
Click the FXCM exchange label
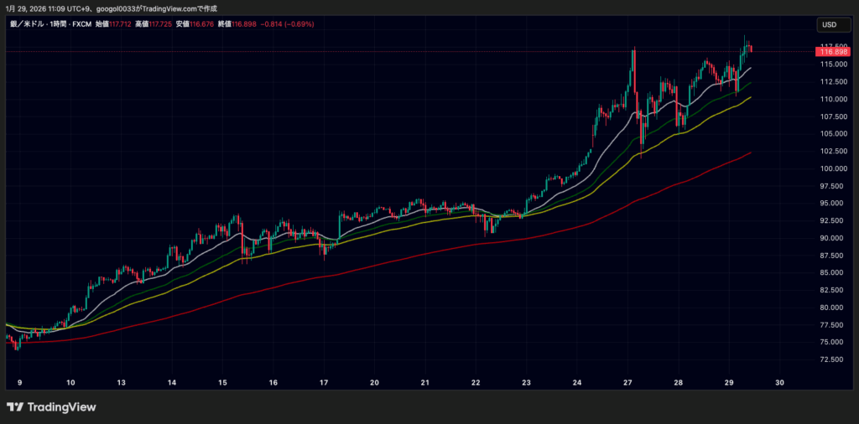84,24
